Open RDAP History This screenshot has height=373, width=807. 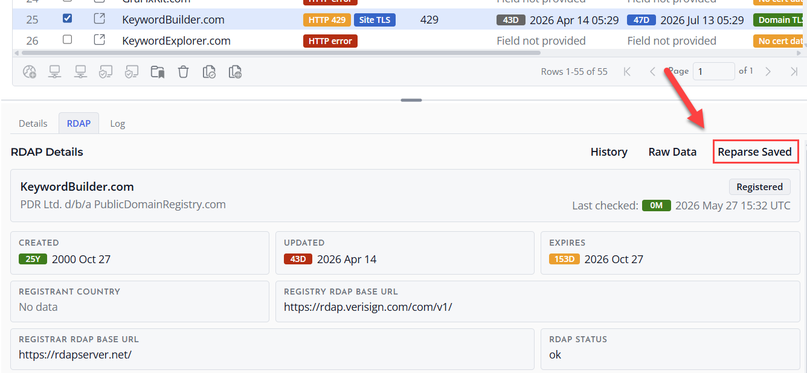609,152
